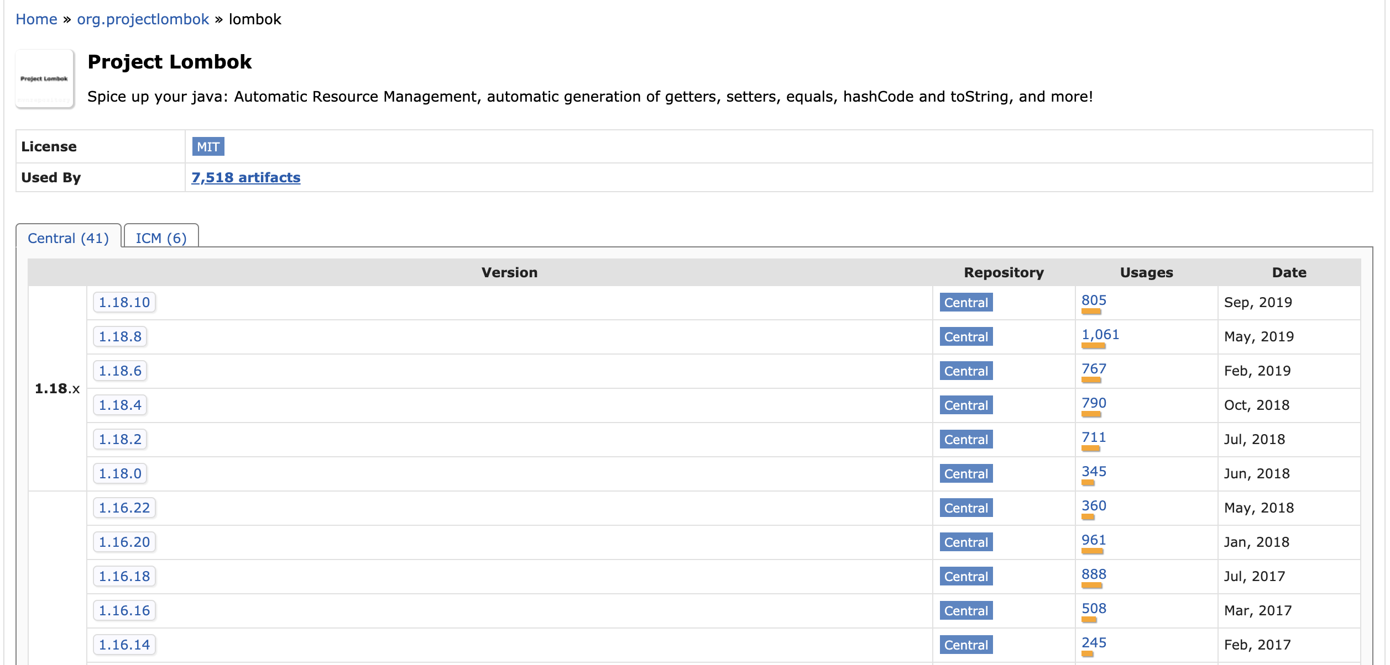Click Central repository badge for 1.16.22

pyautogui.click(x=965, y=508)
